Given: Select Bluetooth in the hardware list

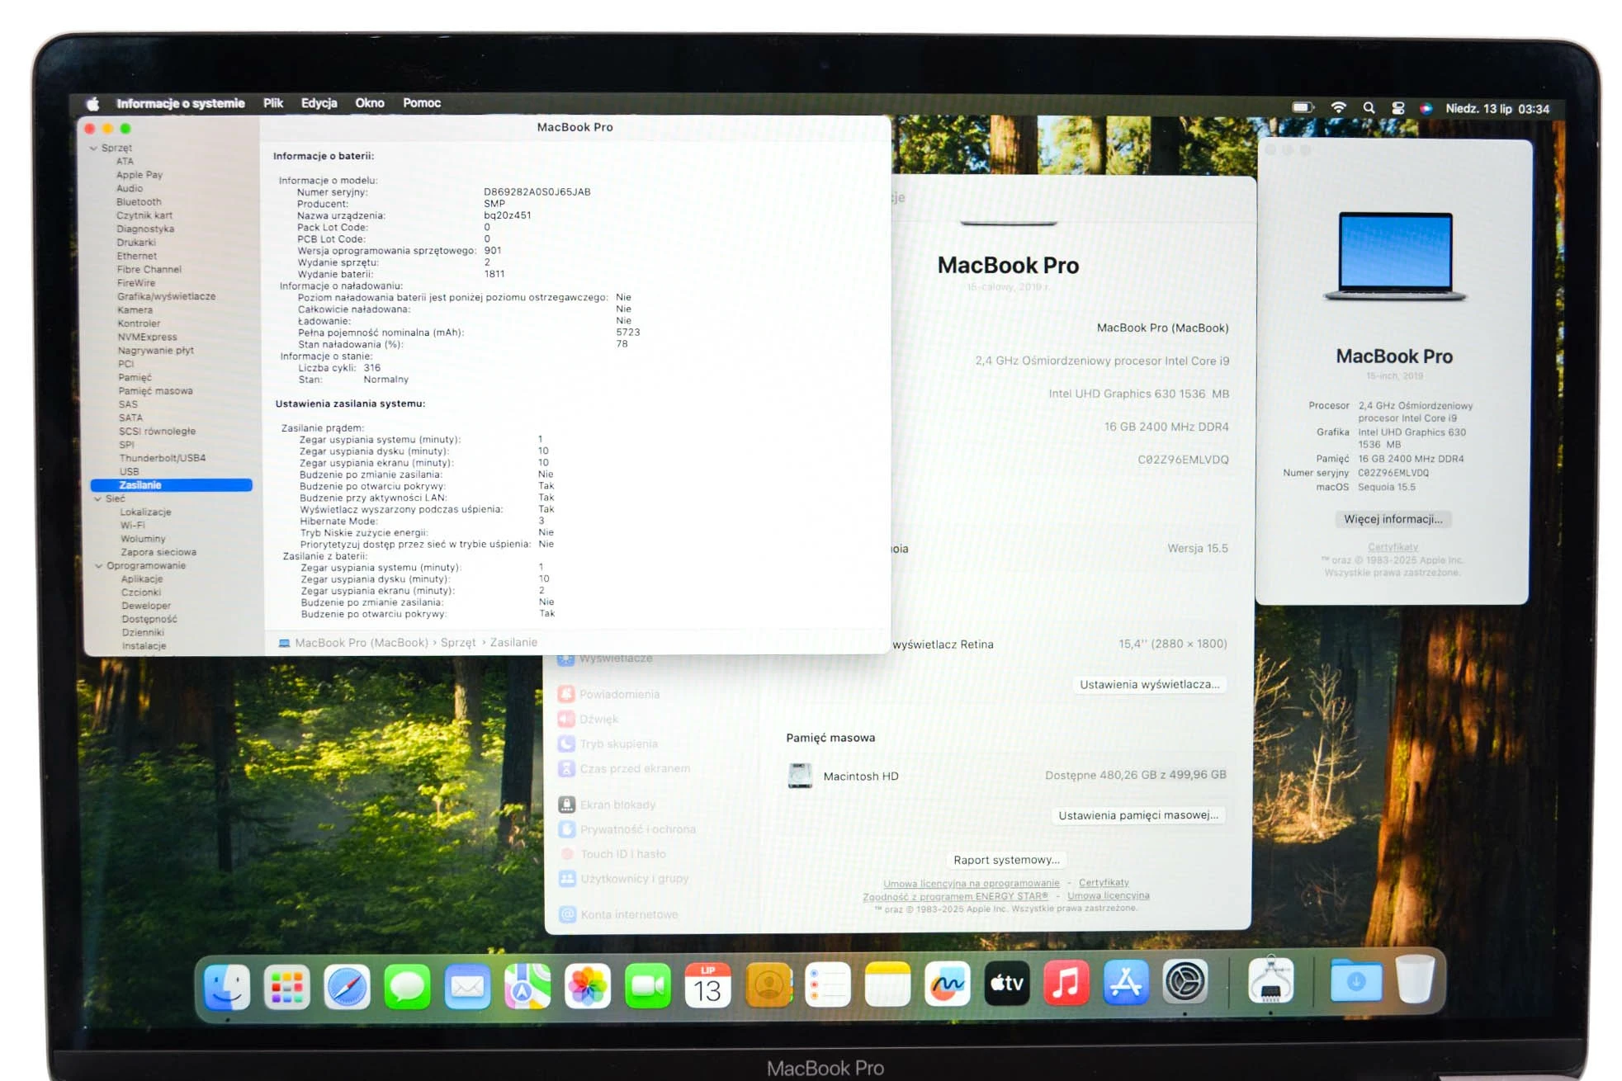Looking at the screenshot, I should tap(139, 202).
